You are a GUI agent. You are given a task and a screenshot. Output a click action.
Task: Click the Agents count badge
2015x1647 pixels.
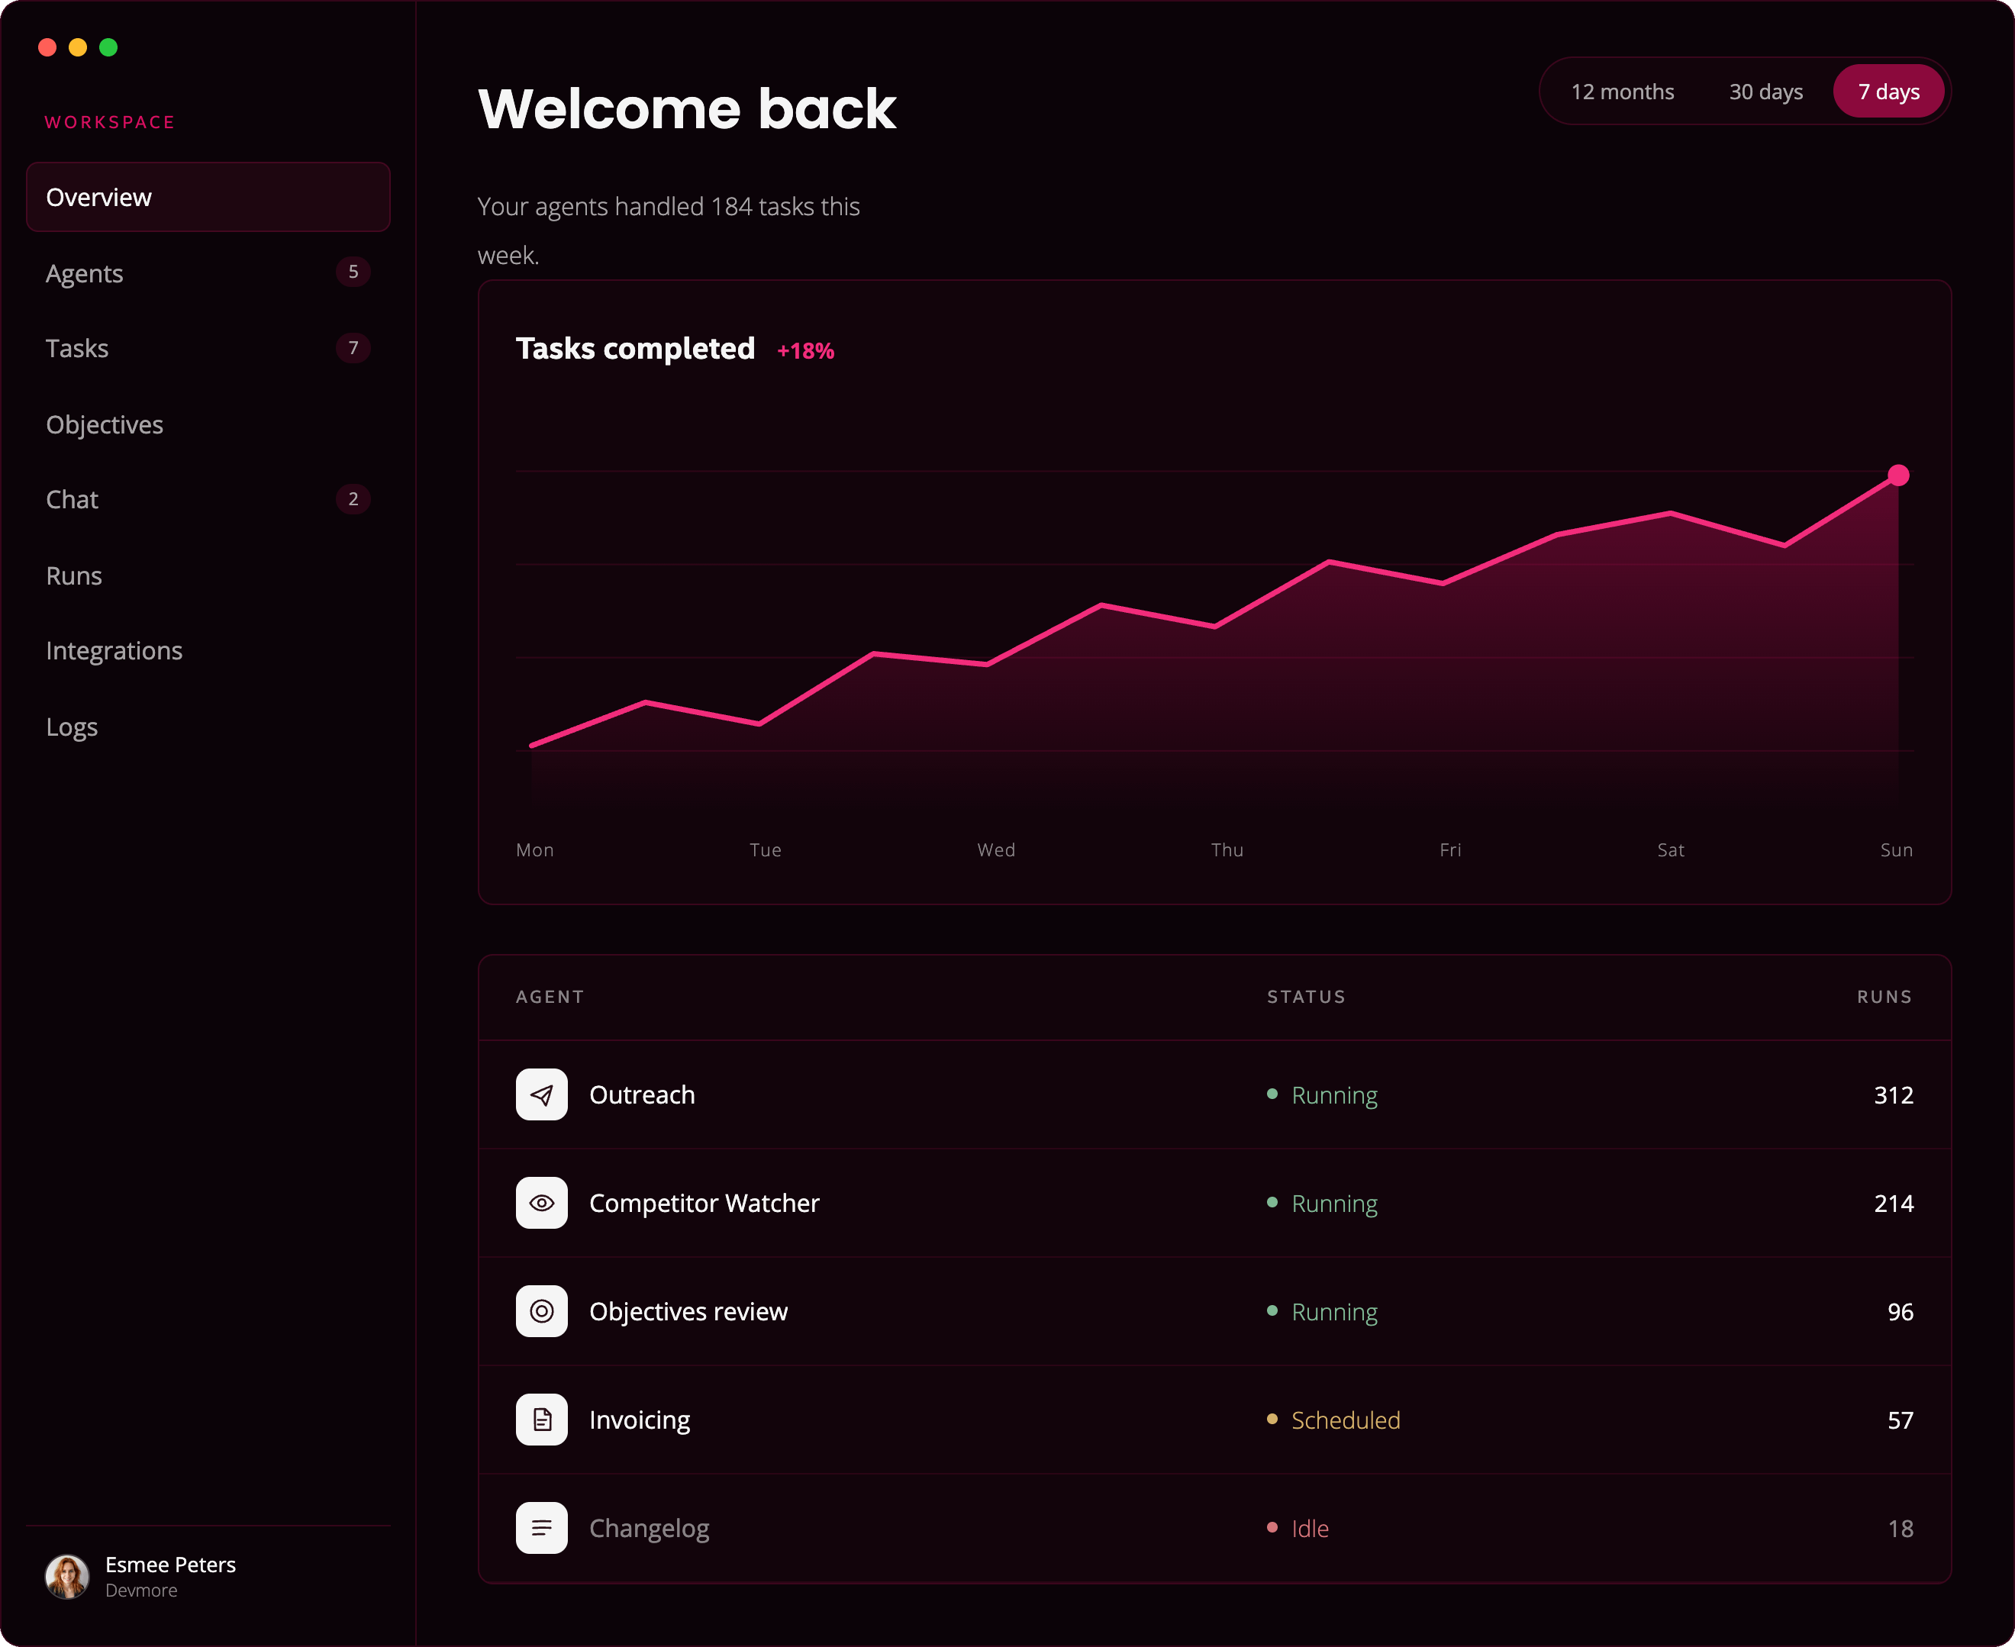pos(353,272)
